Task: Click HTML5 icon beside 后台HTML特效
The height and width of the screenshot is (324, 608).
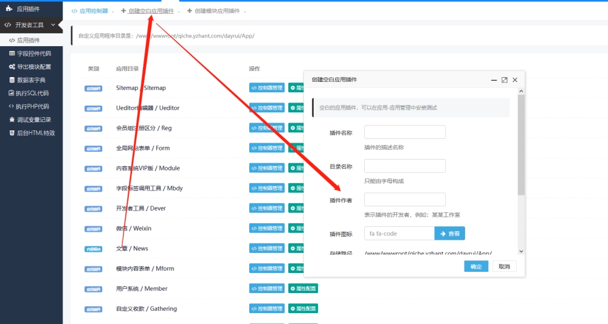Action: 12,133
